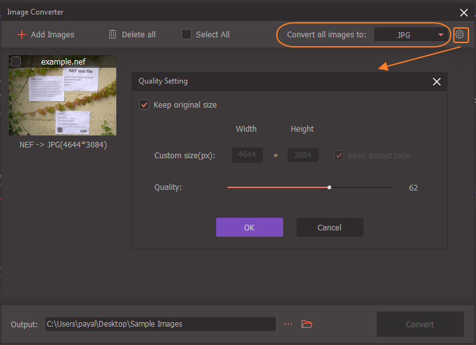Click the custom Height field
Image resolution: width=476 pixels, height=345 pixels.
click(x=303, y=156)
